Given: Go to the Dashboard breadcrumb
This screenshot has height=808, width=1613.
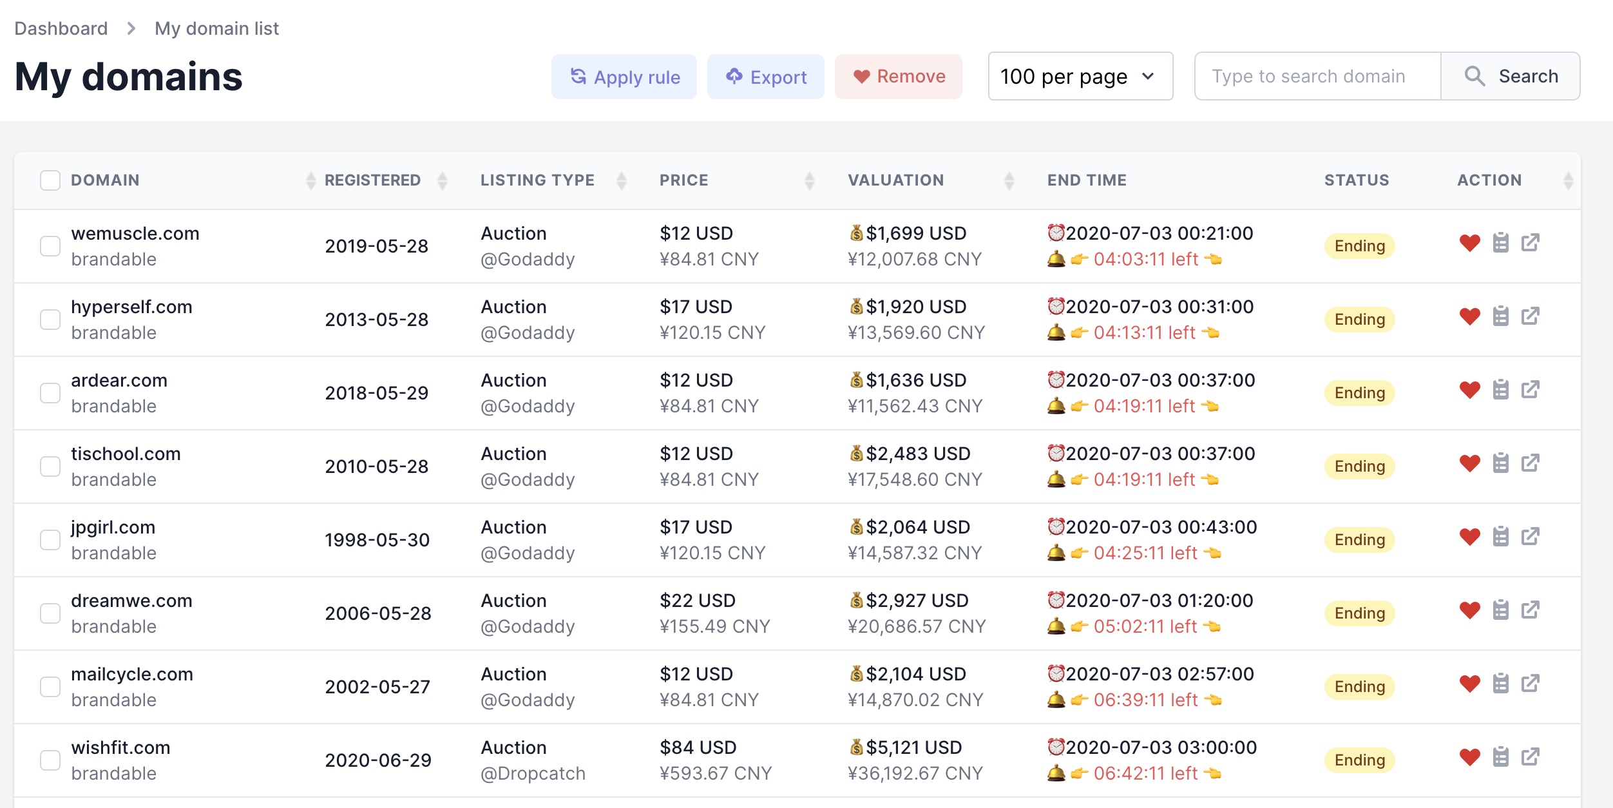Looking at the screenshot, I should click(61, 28).
